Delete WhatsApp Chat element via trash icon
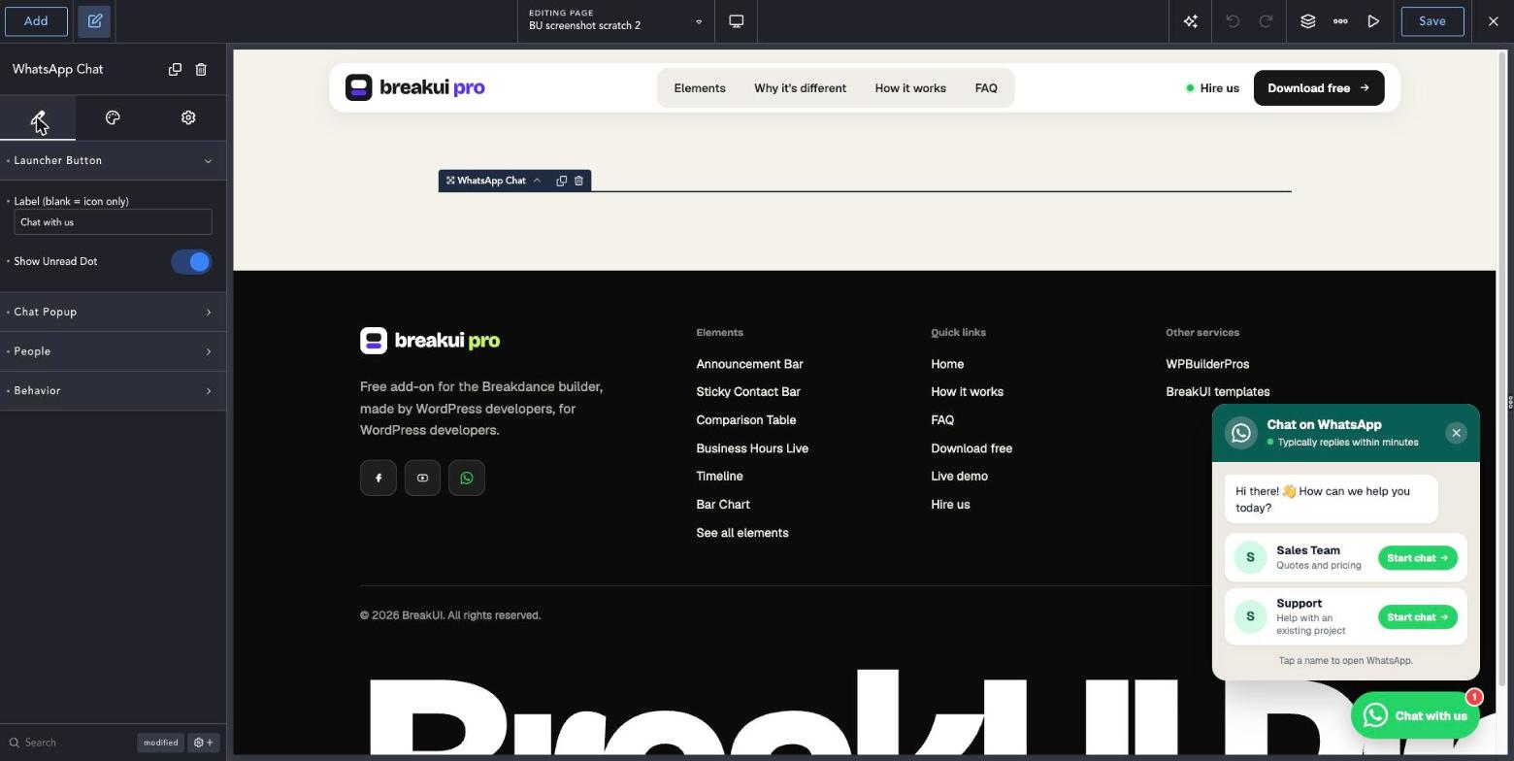 tap(201, 69)
